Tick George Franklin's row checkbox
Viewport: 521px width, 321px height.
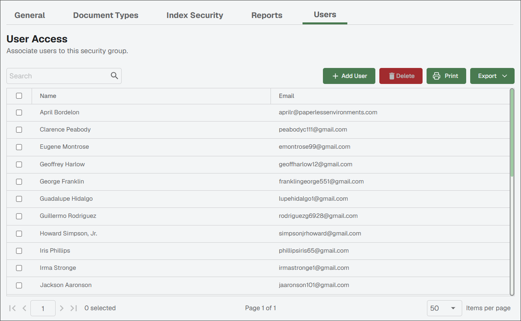(x=19, y=181)
